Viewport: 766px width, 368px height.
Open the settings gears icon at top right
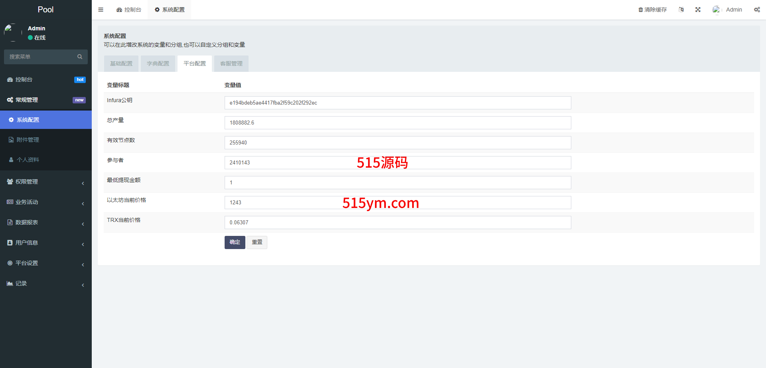757,10
